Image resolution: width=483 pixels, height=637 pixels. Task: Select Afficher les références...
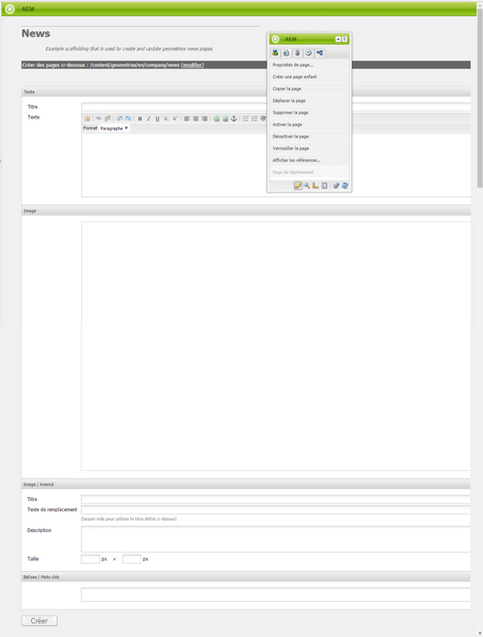(x=309, y=161)
